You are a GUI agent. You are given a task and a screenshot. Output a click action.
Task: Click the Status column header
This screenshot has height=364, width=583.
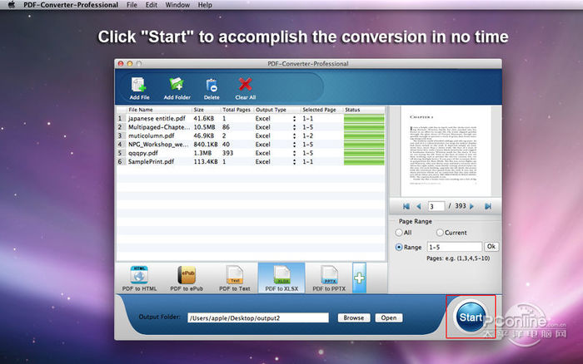364,110
